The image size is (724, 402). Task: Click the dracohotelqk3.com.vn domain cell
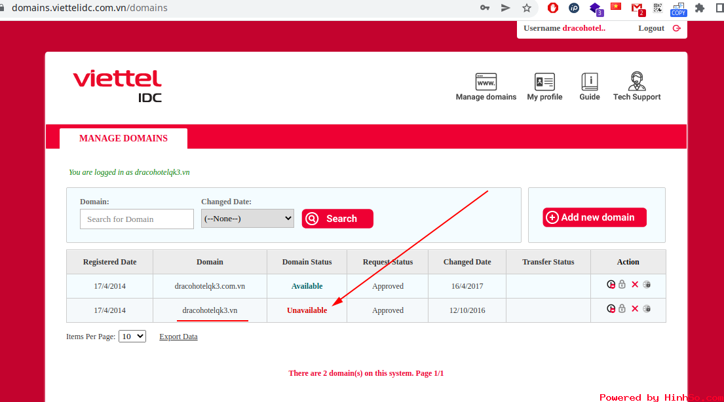tap(210, 286)
